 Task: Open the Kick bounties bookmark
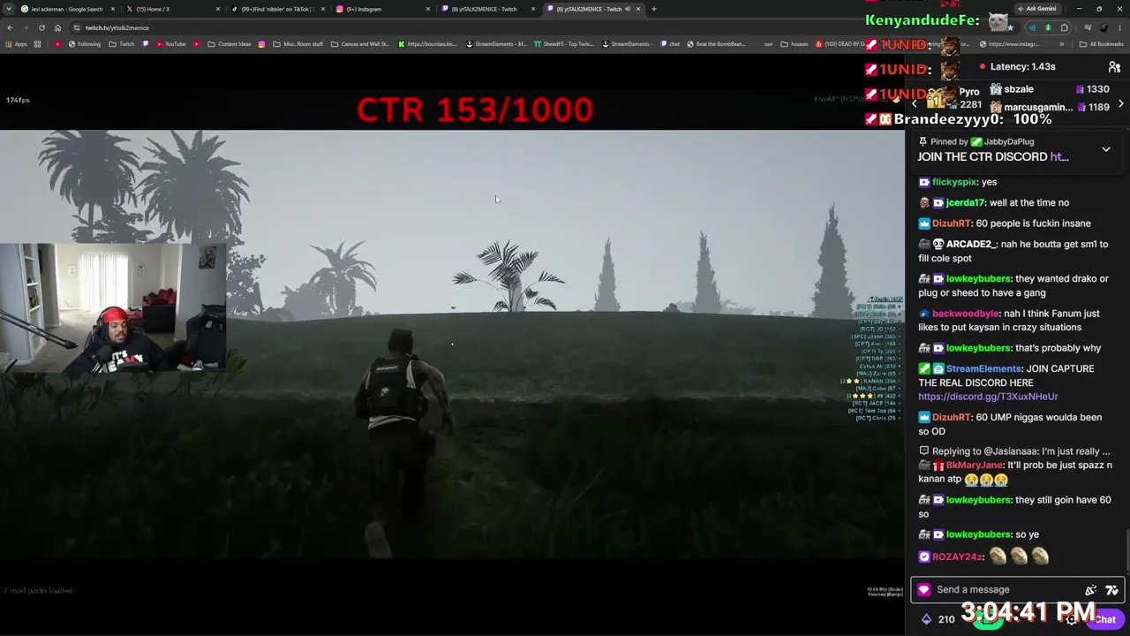pos(428,44)
